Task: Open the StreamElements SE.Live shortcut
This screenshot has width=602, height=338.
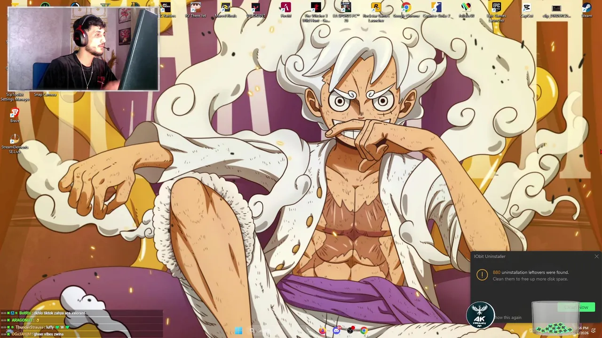Action: 15,144
